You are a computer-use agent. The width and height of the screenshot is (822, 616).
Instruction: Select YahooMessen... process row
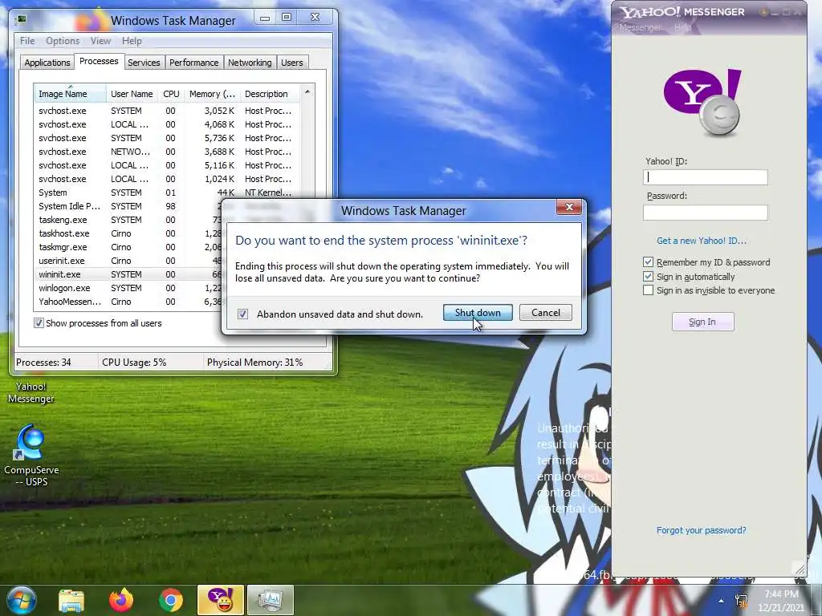[128, 302]
